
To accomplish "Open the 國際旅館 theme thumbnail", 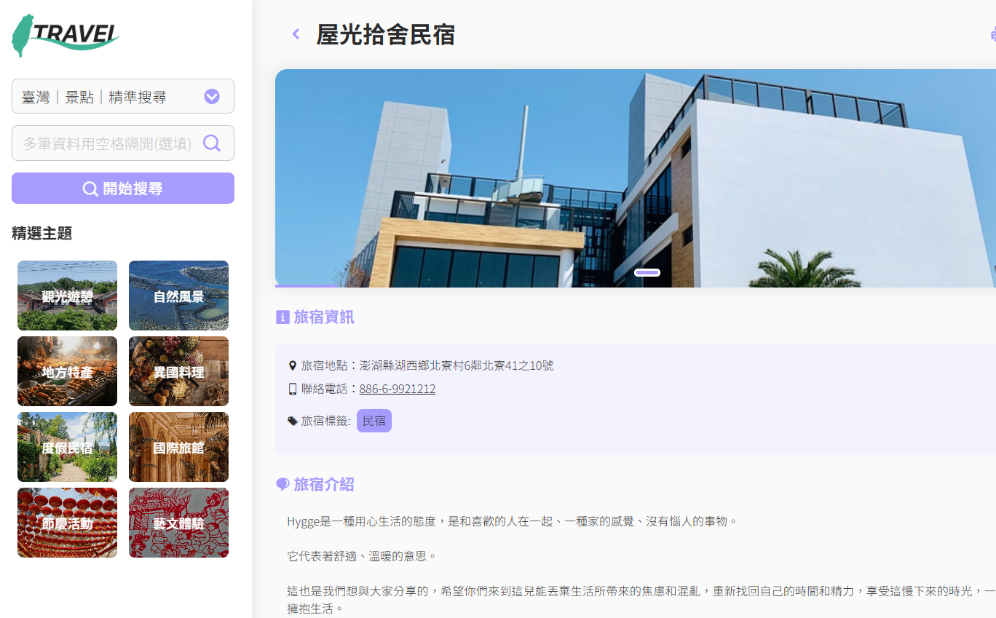I will (178, 447).
